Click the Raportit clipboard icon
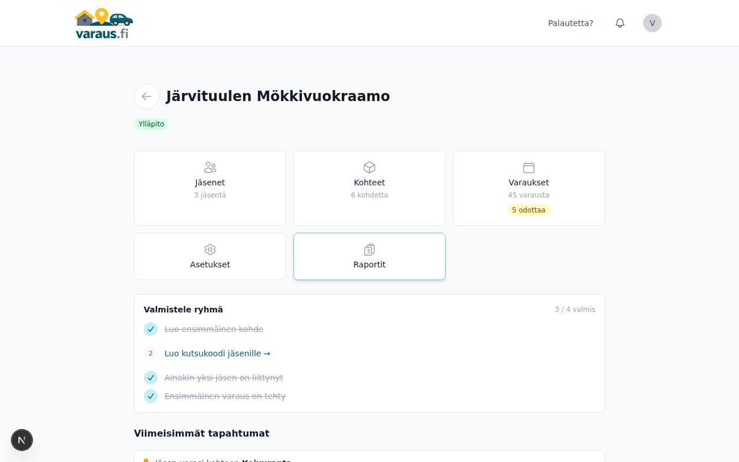 [x=369, y=249]
